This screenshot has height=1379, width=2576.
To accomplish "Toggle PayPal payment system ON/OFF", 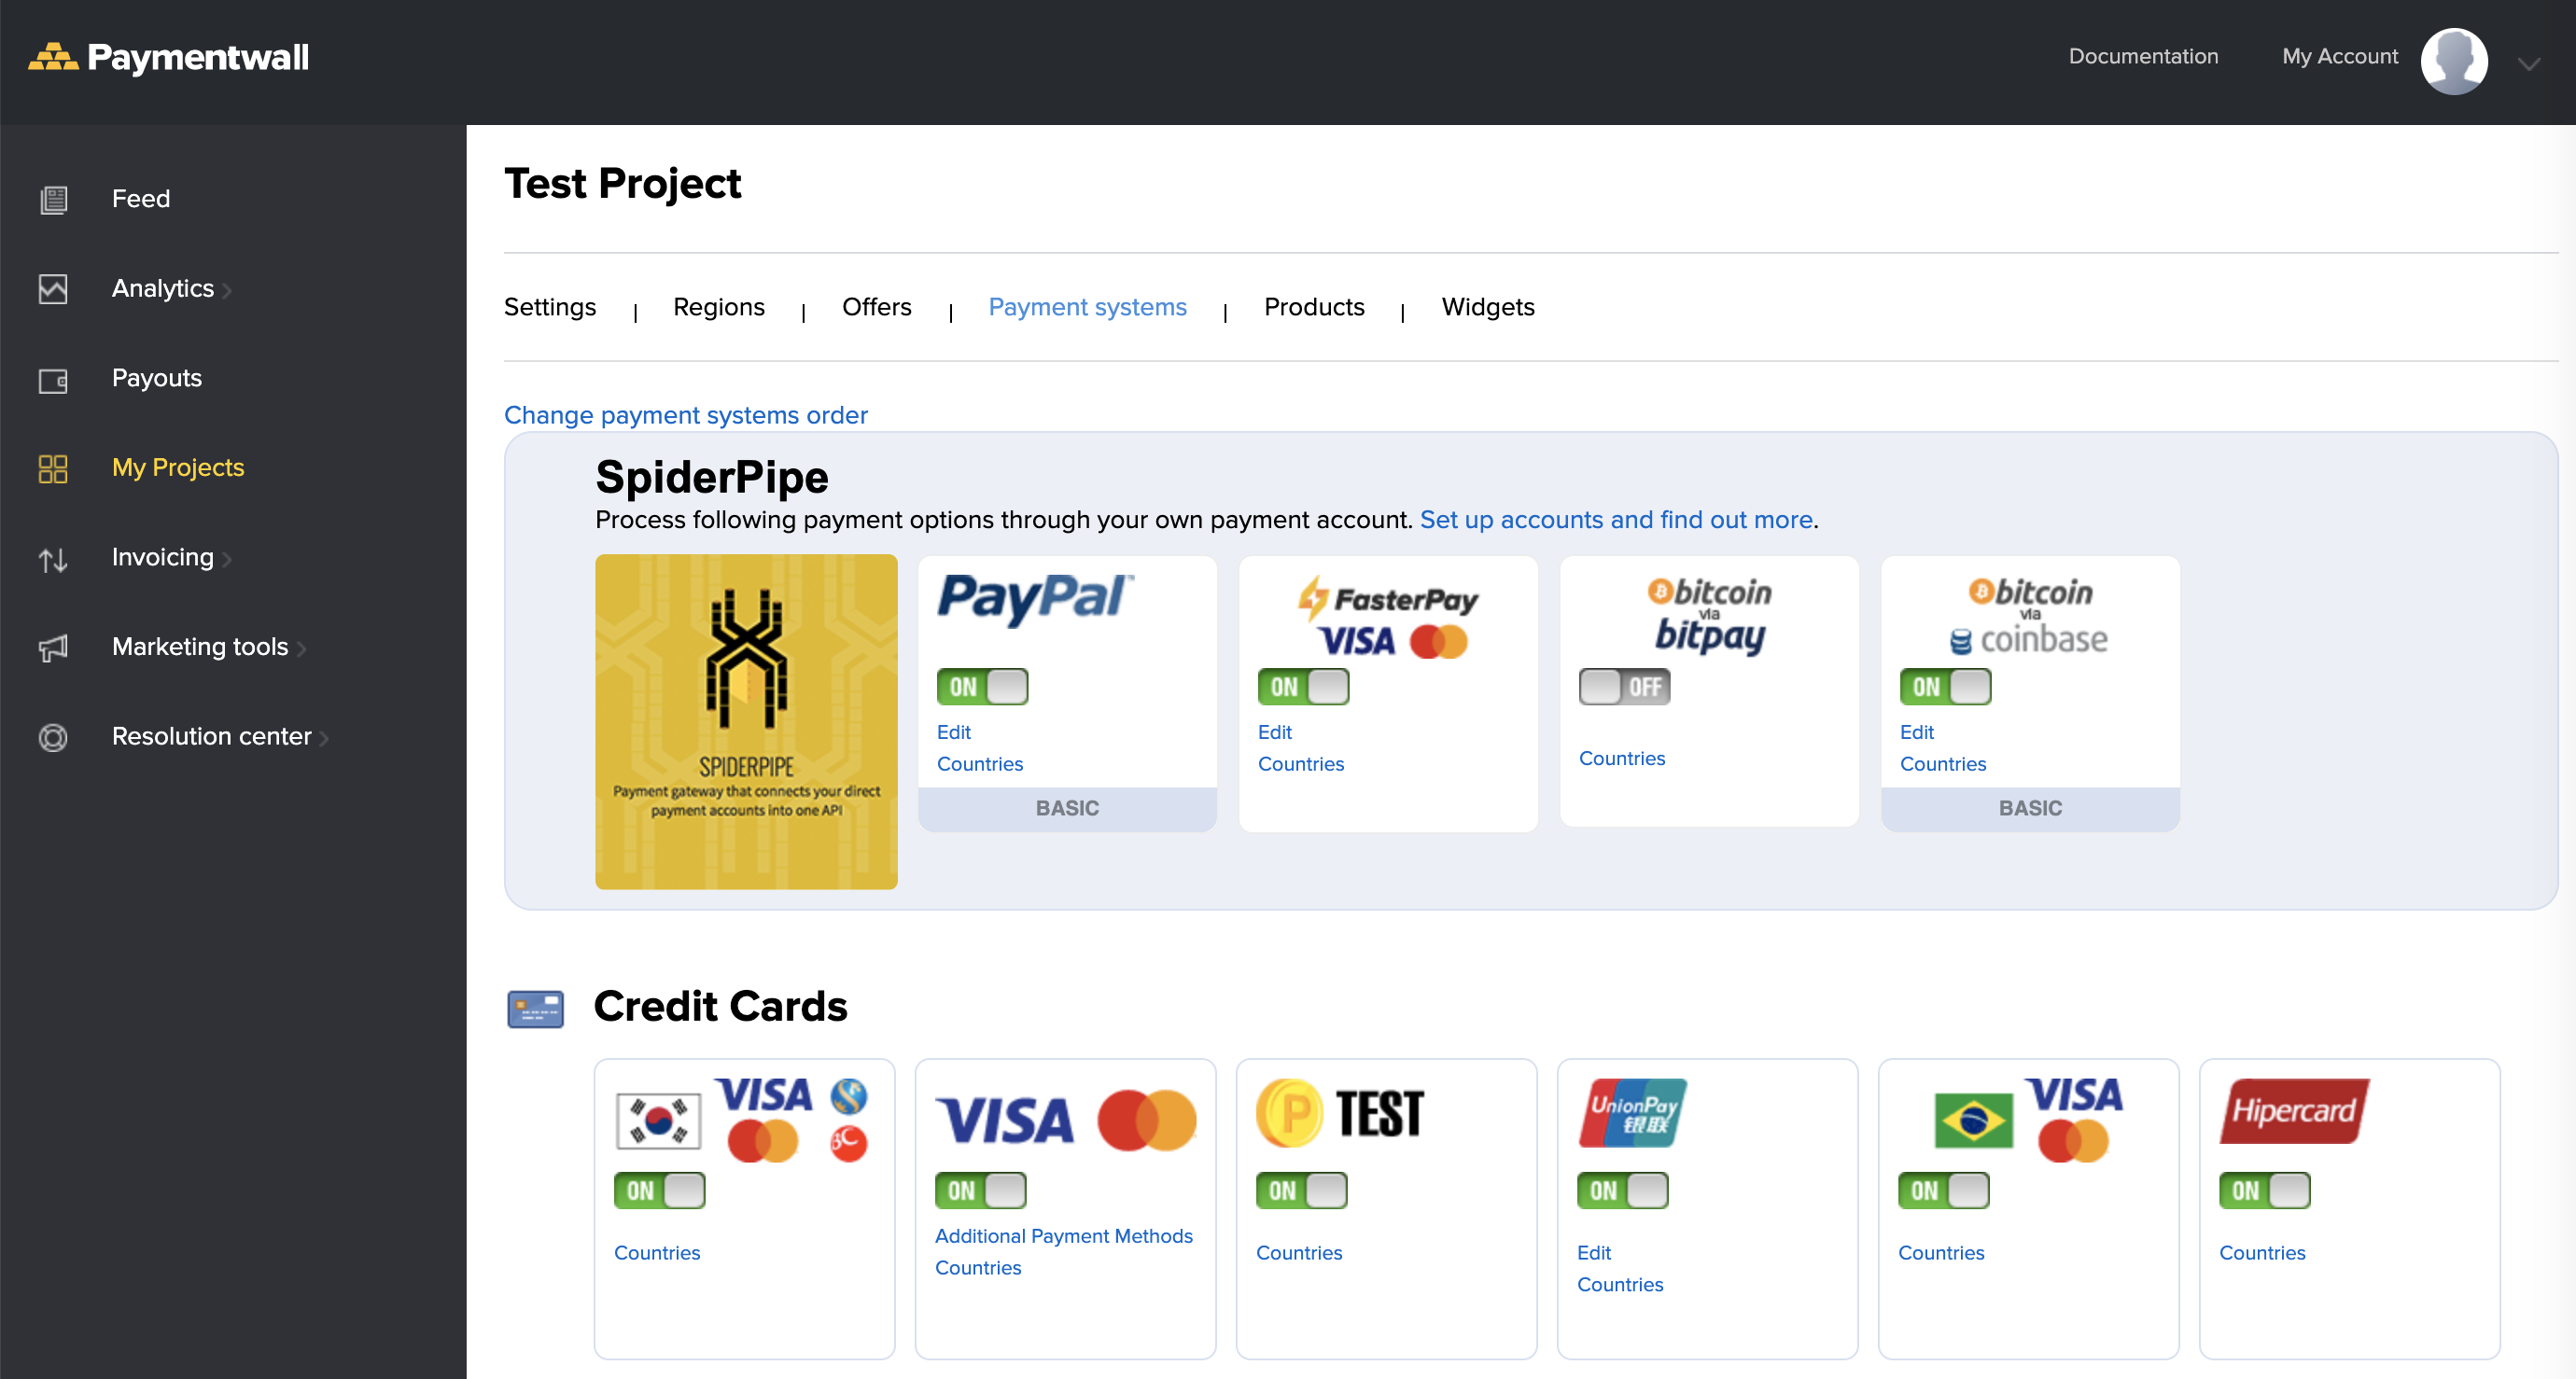I will (x=983, y=686).
